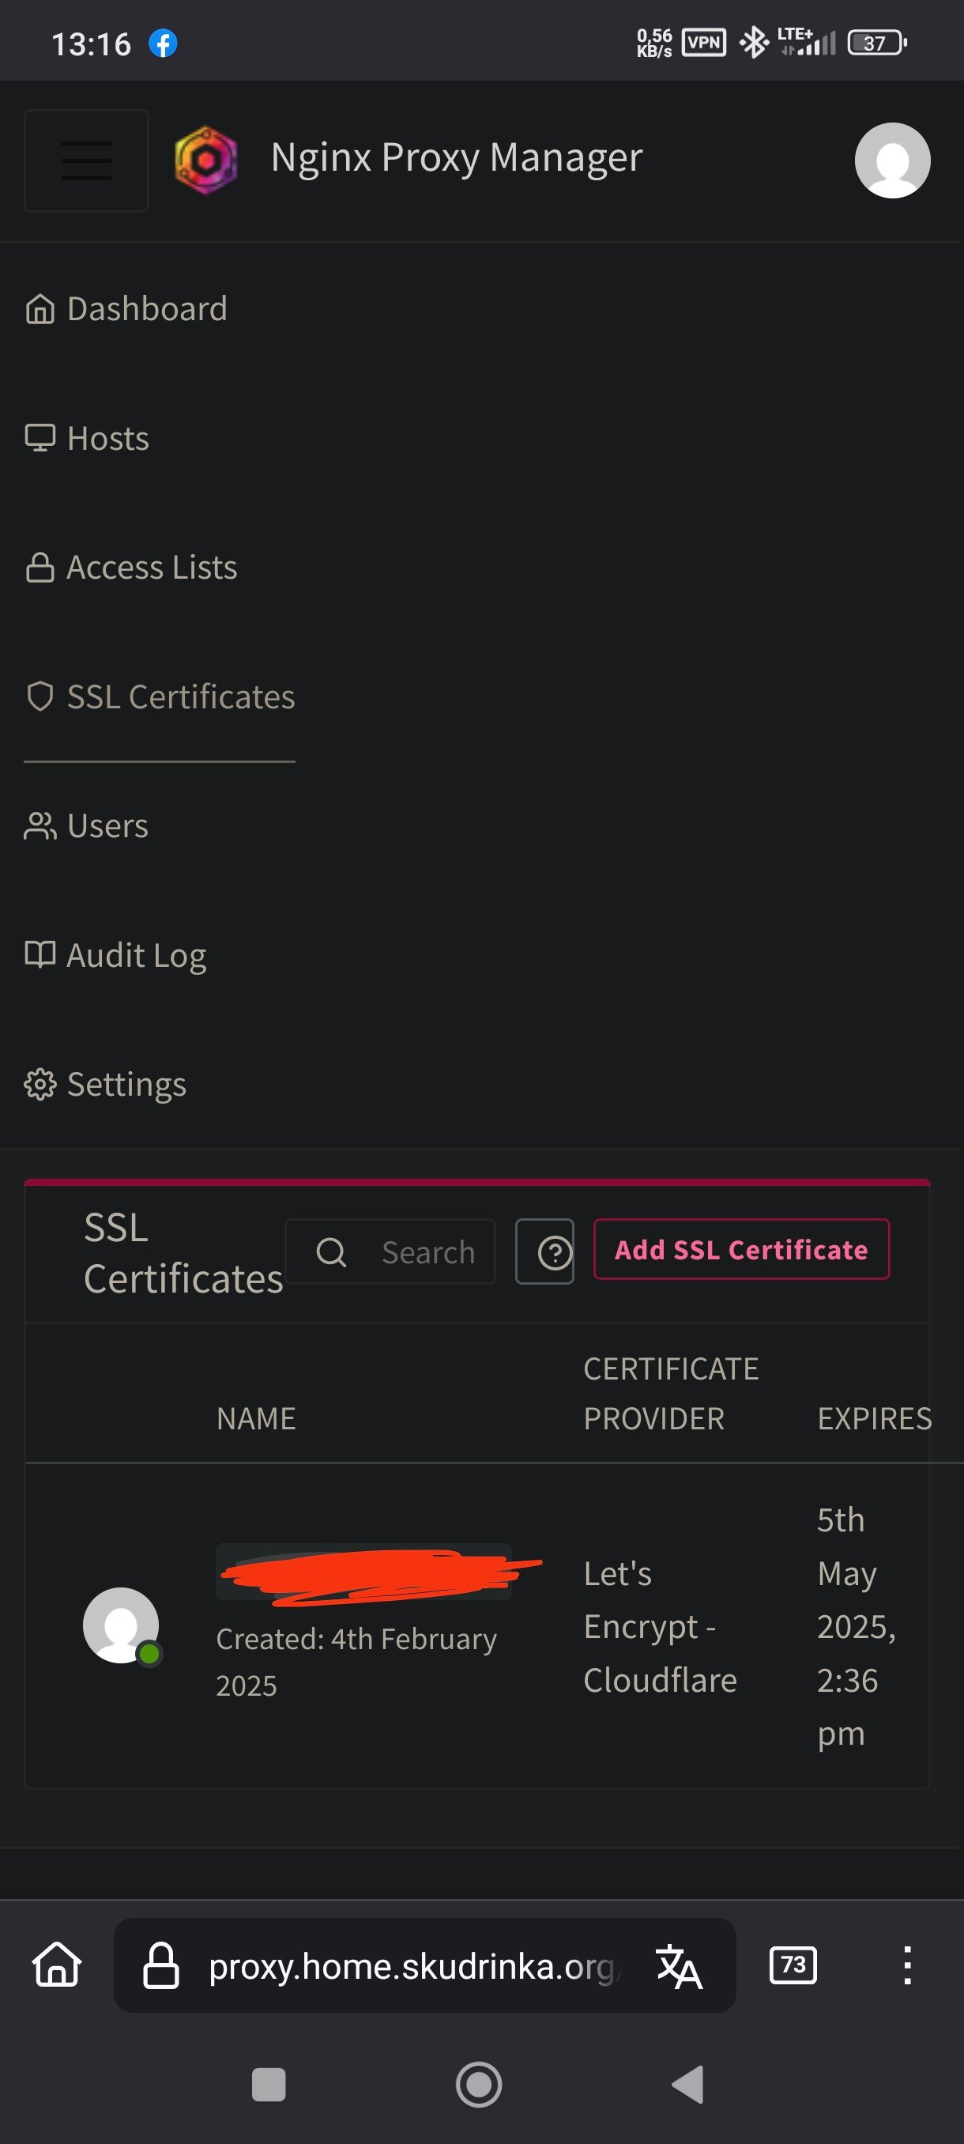This screenshot has height=2144, width=964.
Task: Click the Nginx Proxy Manager logo
Action: pos(205,159)
